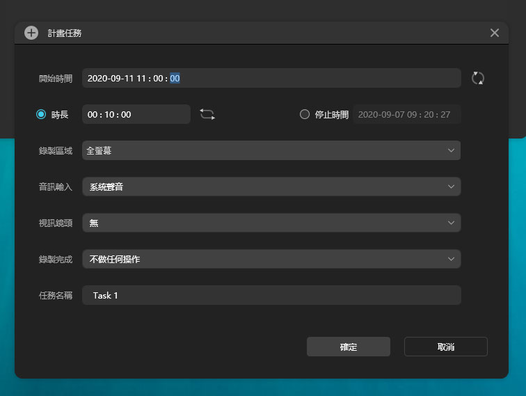Click the 任務名稱 label

(x=56, y=296)
